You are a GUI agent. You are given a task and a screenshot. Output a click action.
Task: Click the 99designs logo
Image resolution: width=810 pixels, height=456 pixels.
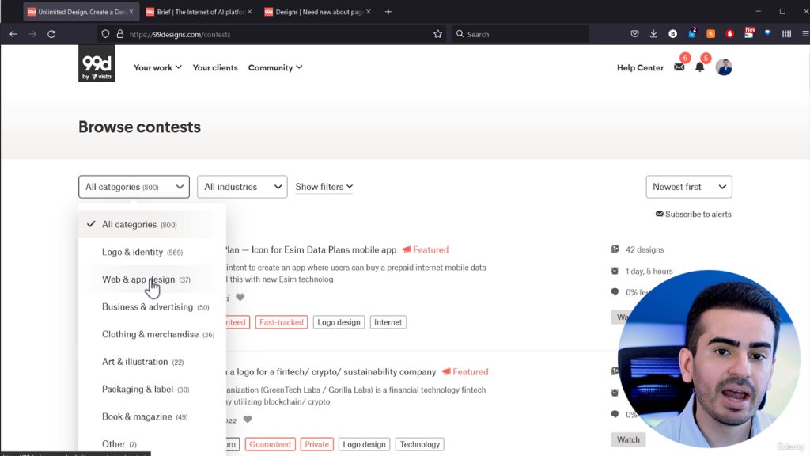tap(97, 63)
